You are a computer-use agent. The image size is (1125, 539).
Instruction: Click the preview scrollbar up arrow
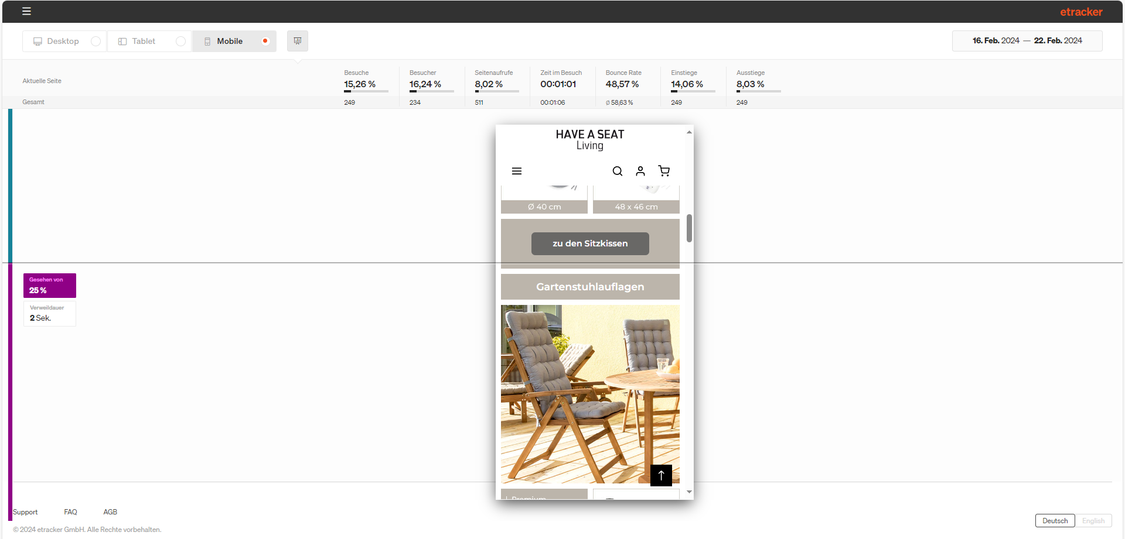(x=689, y=132)
